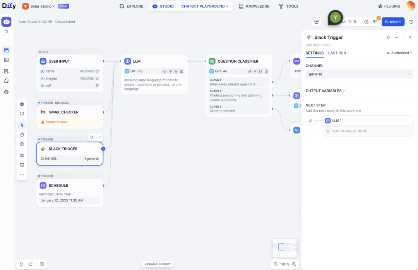Expand the Publish button dropdown
Screen dimensions: 418x270
pos(401,22)
